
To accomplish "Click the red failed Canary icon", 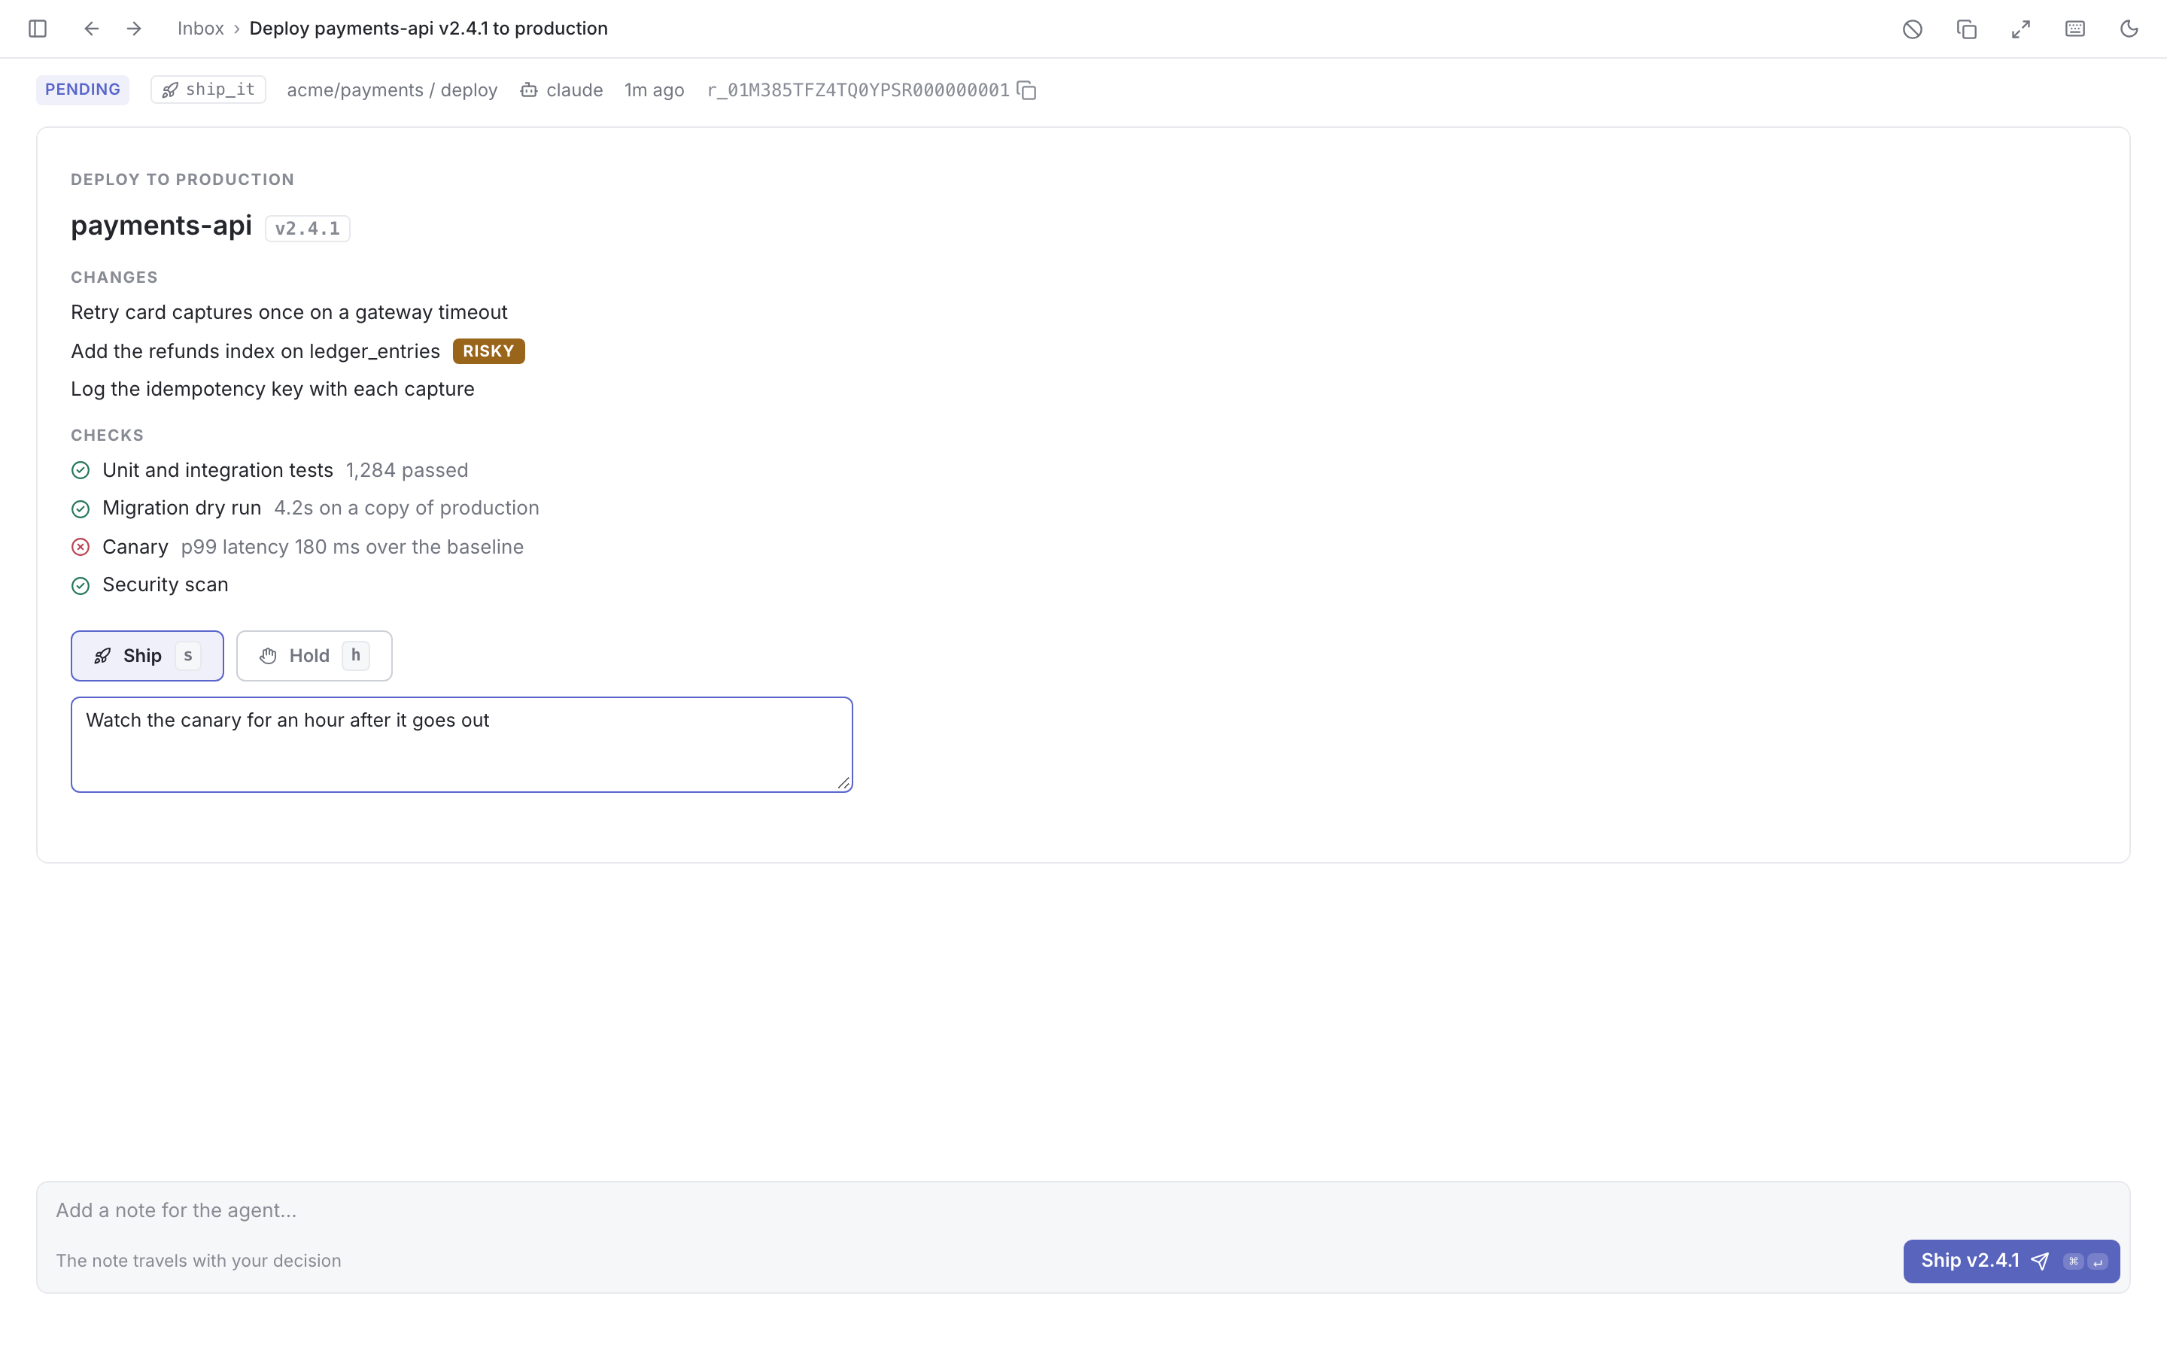I will pyautogui.click(x=81, y=546).
